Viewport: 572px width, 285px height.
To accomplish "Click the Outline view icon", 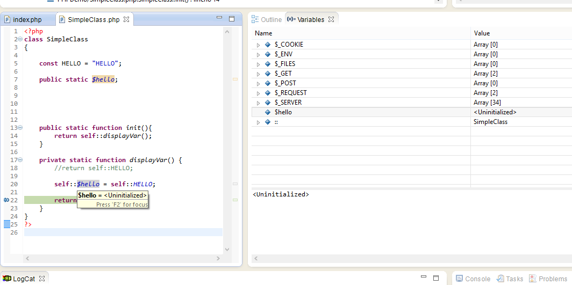I will pos(255,19).
